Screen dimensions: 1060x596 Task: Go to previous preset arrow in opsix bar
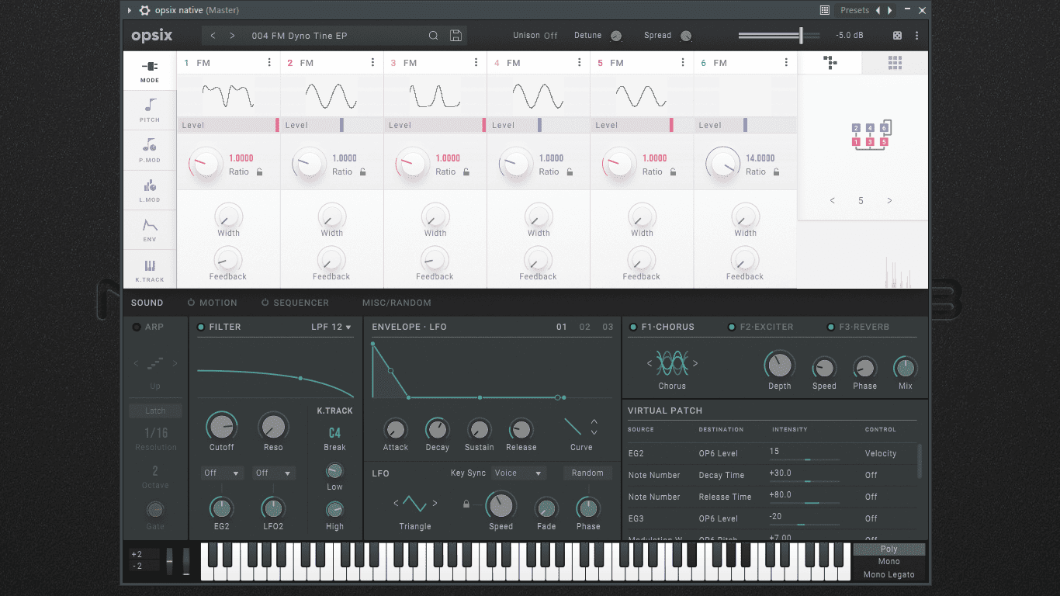click(213, 36)
